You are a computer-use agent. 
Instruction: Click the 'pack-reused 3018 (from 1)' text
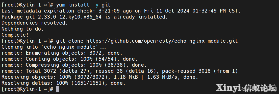[200, 71]
